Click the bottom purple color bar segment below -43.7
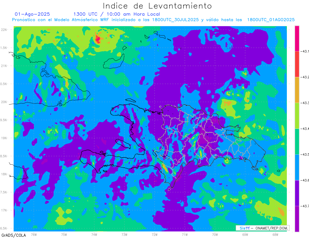Screen dimensions: 309x238 297,219
